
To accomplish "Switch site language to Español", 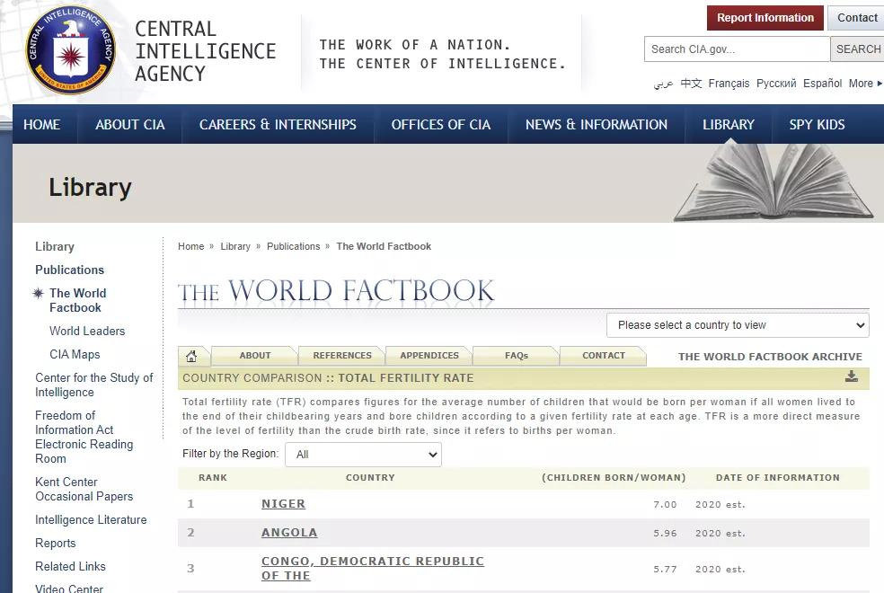I will tap(823, 84).
